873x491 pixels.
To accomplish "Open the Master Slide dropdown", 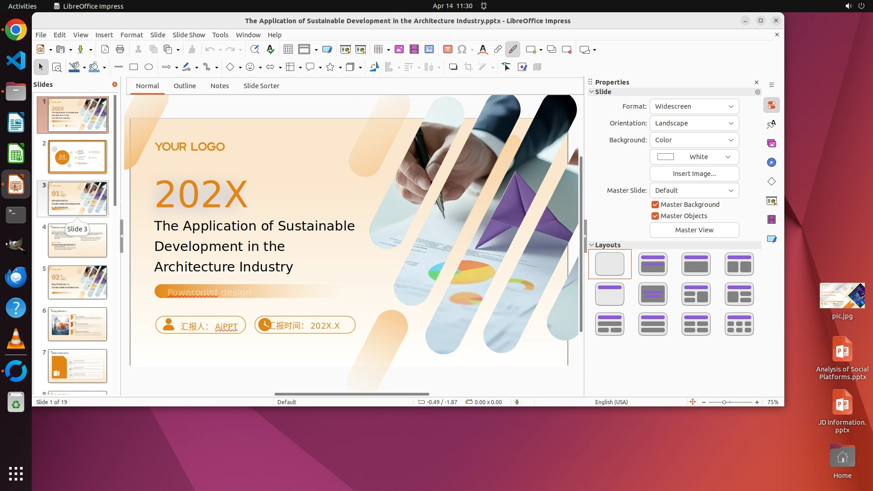I will (694, 190).
